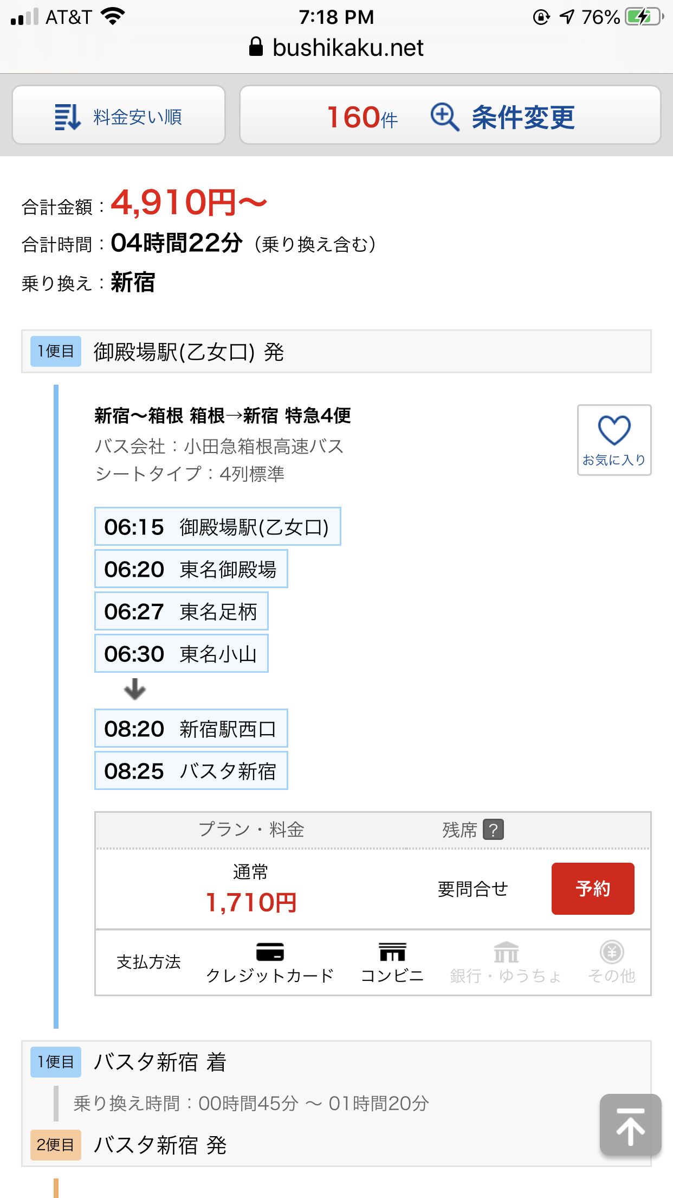Select the コンビニ convenience store icon
673x1198 pixels.
pos(392,953)
